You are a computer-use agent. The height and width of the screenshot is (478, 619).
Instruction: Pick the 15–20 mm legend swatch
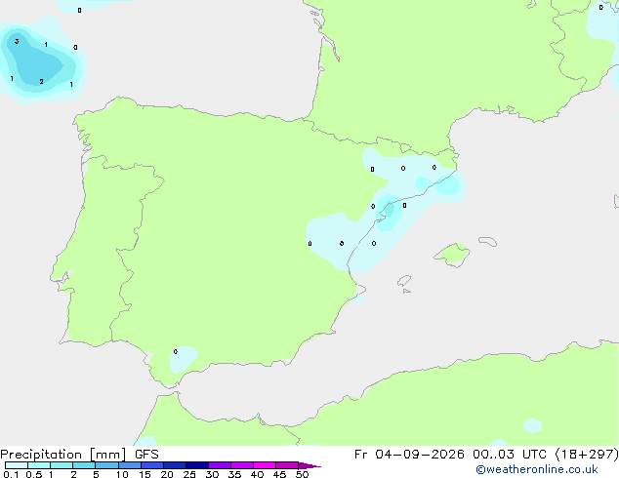point(152,465)
